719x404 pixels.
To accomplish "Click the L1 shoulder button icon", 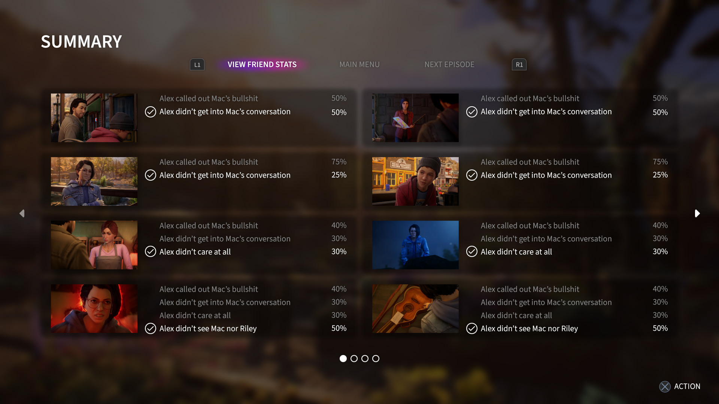I will [197, 64].
